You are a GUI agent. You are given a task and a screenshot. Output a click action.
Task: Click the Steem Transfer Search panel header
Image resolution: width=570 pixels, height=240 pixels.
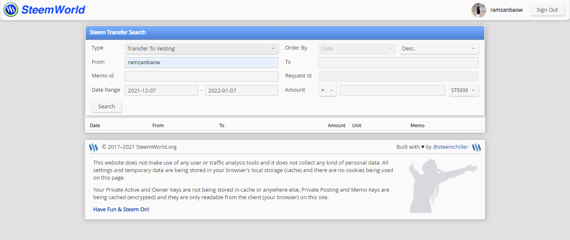(x=285, y=32)
